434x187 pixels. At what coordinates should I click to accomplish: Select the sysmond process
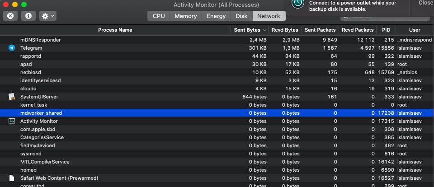31,154
